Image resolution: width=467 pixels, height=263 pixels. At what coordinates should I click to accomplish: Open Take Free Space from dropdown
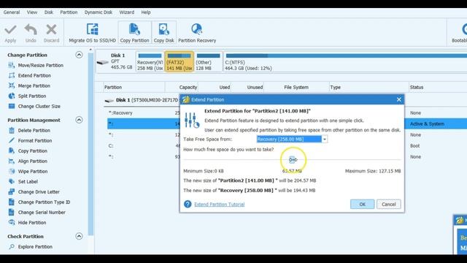[x=324, y=140]
